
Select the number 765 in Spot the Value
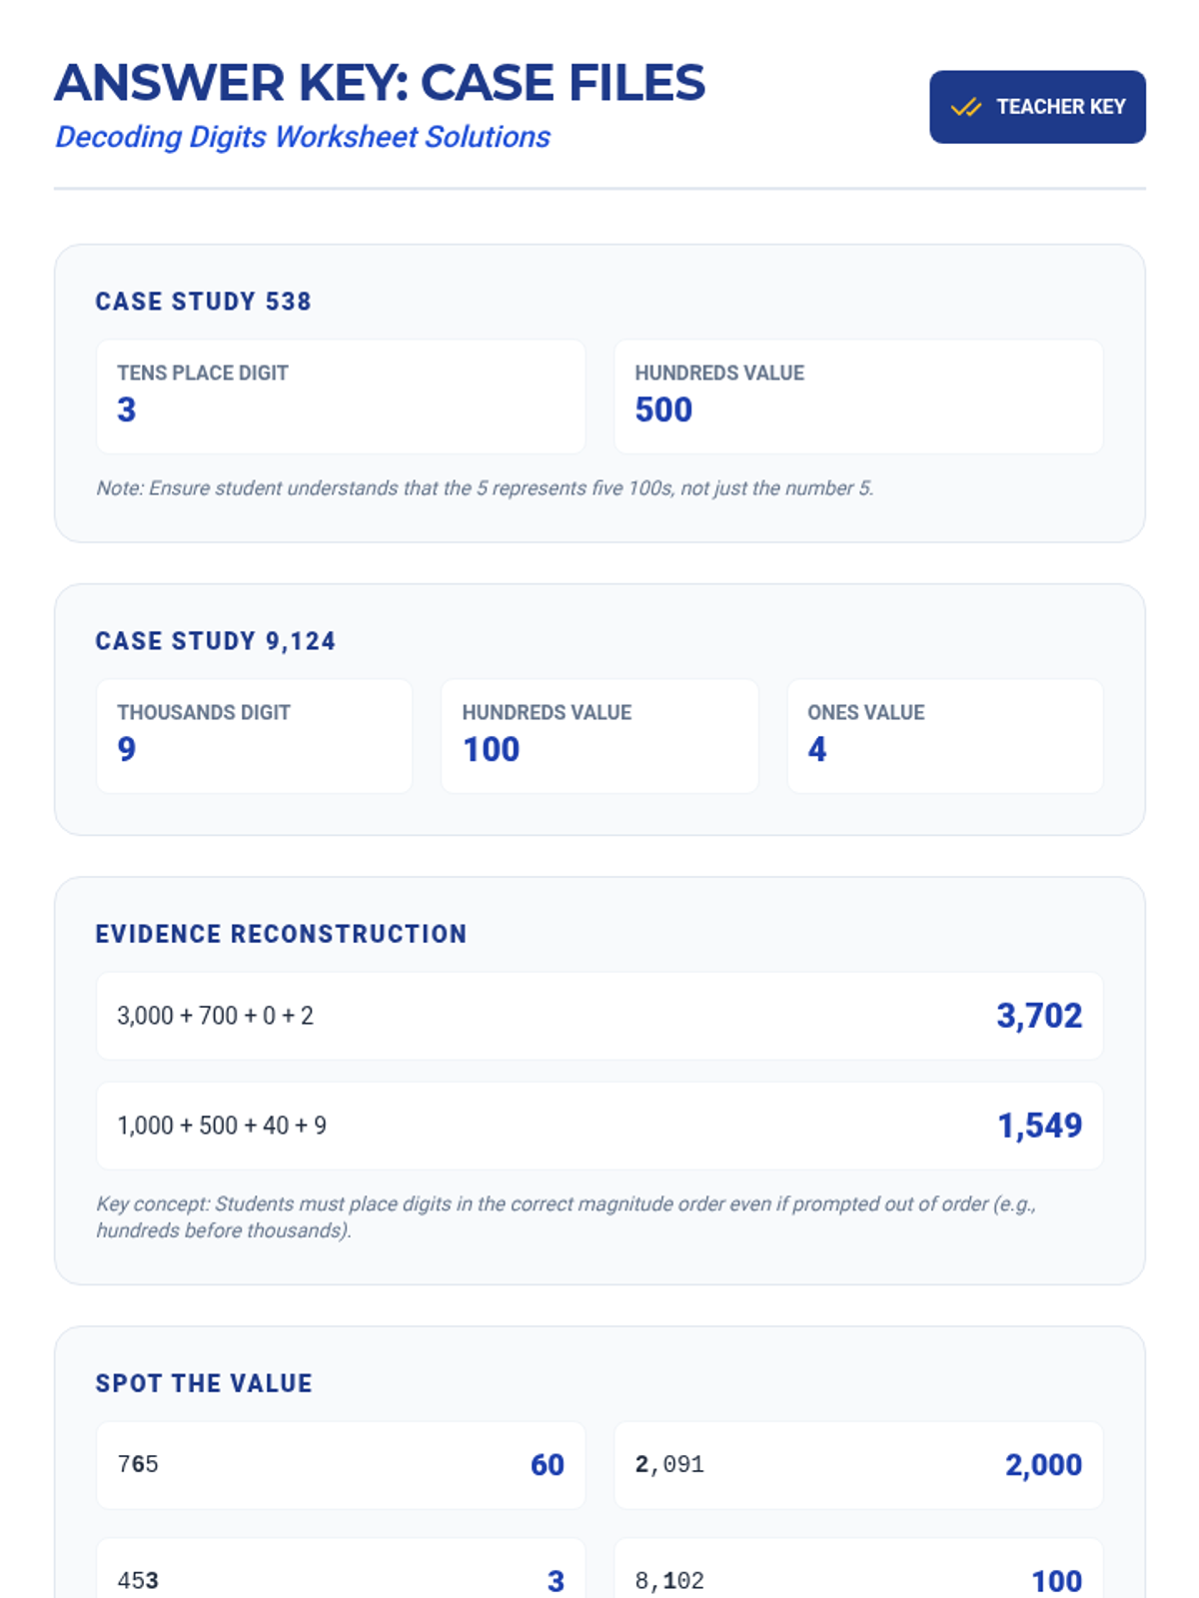point(138,1464)
